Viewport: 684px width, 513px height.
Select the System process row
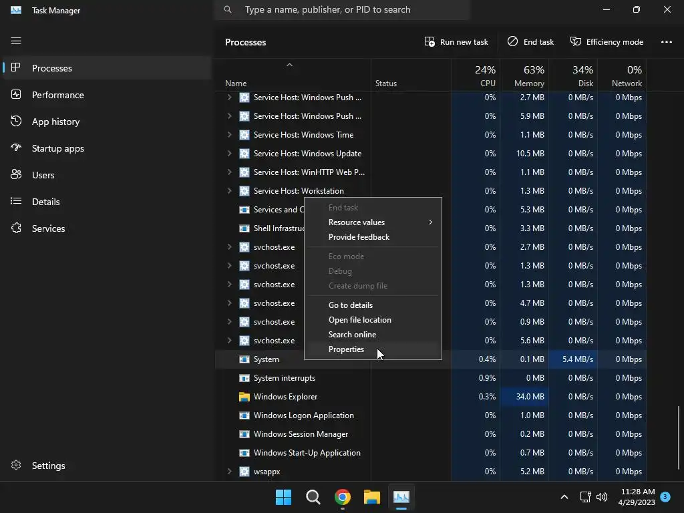[431, 359]
